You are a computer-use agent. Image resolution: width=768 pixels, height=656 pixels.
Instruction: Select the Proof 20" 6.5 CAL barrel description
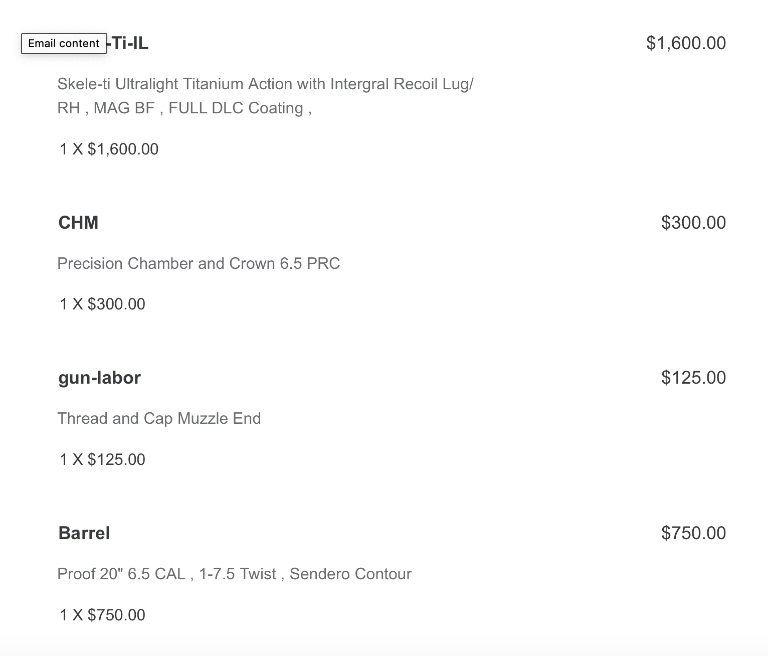(234, 574)
